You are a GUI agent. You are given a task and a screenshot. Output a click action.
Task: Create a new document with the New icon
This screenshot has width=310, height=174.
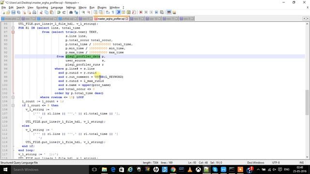click(3, 12)
